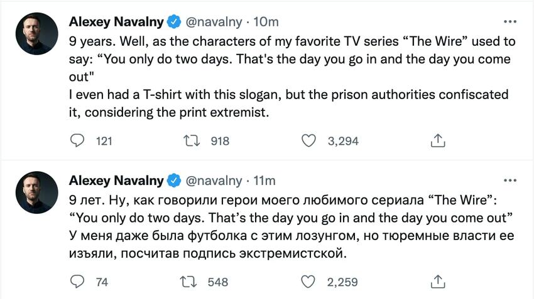Open Alexey Navalny's name on first tweet
Screen dimensions: 534x299
116,23
